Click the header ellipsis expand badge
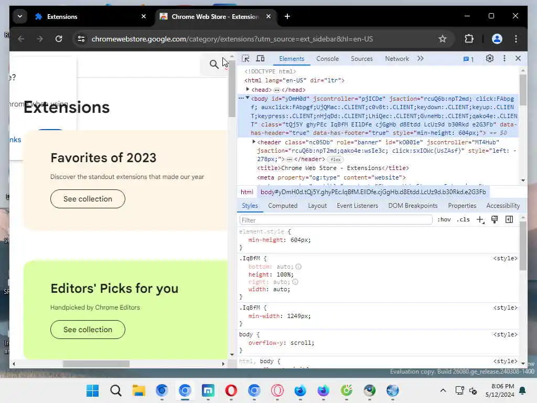Viewport: 537px width, 403px height. tap(289, 160)
